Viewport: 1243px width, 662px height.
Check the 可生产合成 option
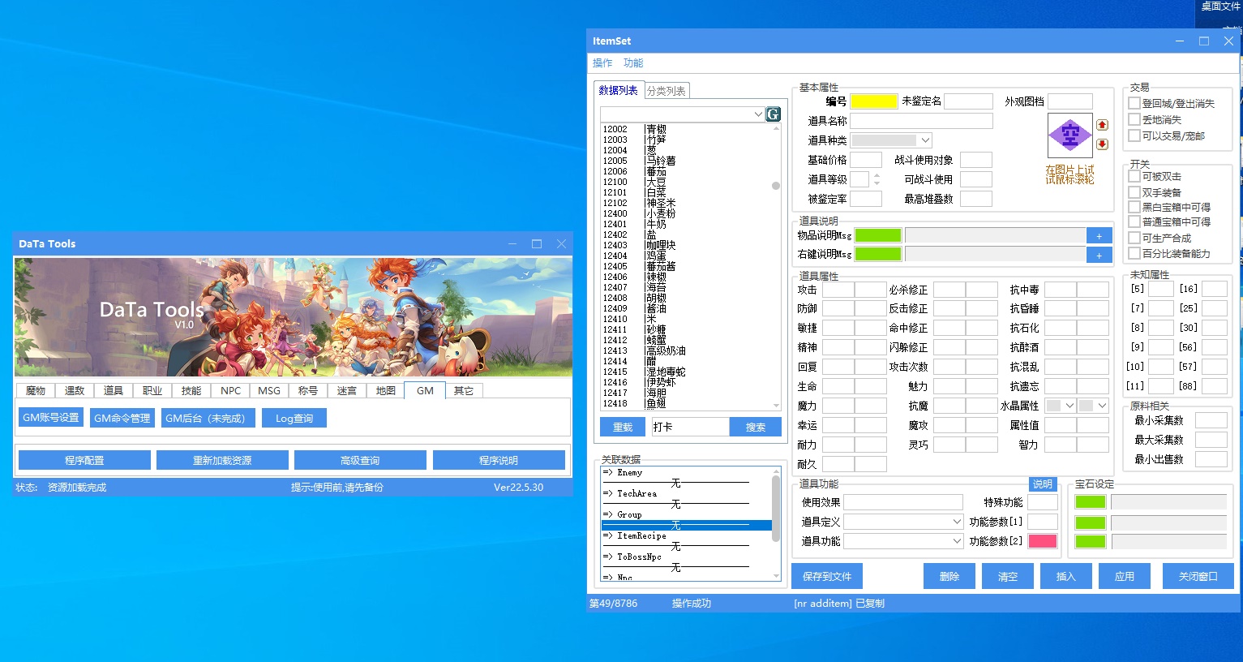tap(1134, 238)
